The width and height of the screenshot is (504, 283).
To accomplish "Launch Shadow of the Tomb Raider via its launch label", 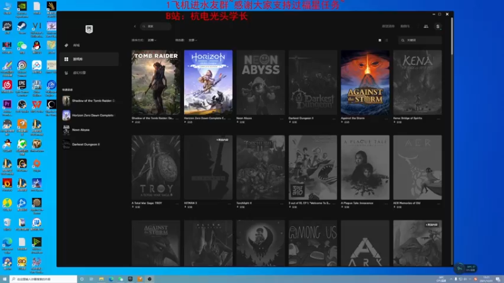I will tap(136, 122).
